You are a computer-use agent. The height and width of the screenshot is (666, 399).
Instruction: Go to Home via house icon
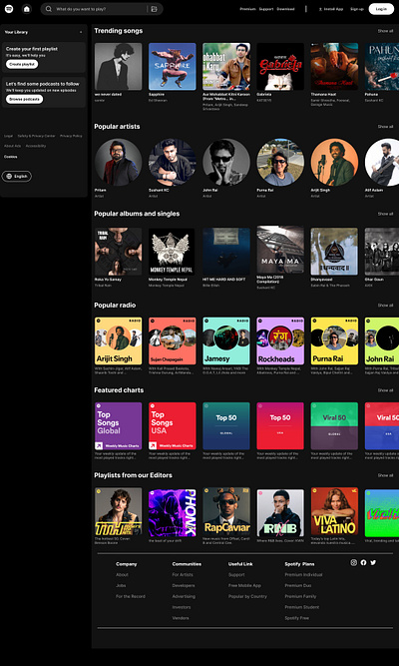tap(27, 9)
